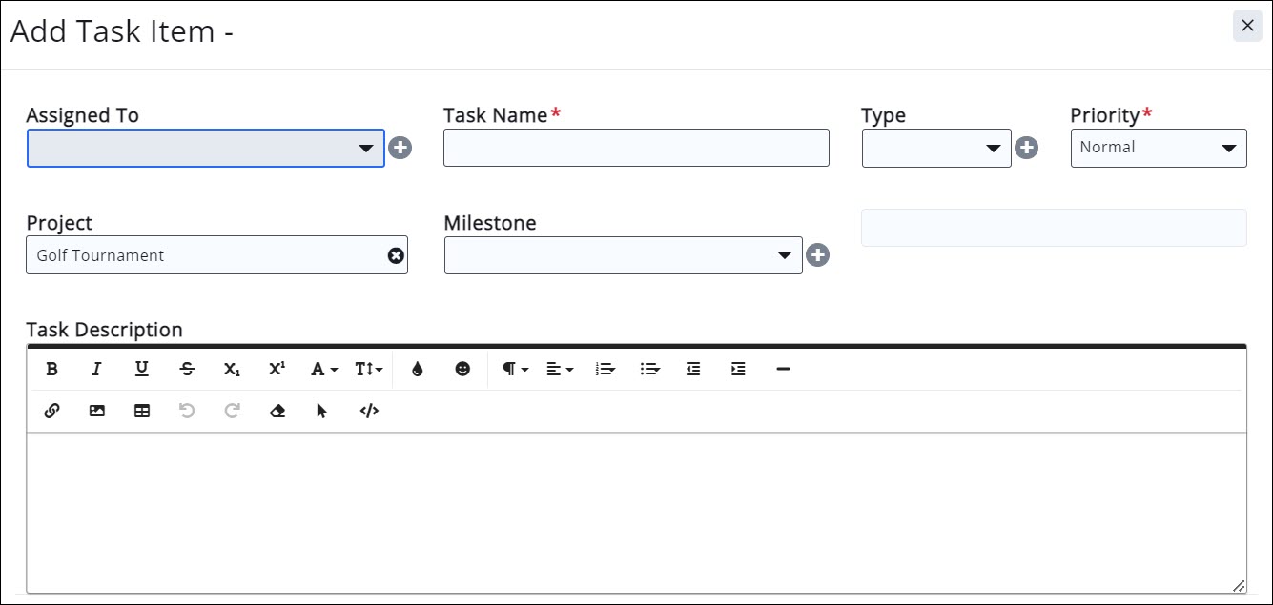Add a new milestone with plus button
The width and height of the screenshot is (1273, 605).
click(x=817, y=255)
